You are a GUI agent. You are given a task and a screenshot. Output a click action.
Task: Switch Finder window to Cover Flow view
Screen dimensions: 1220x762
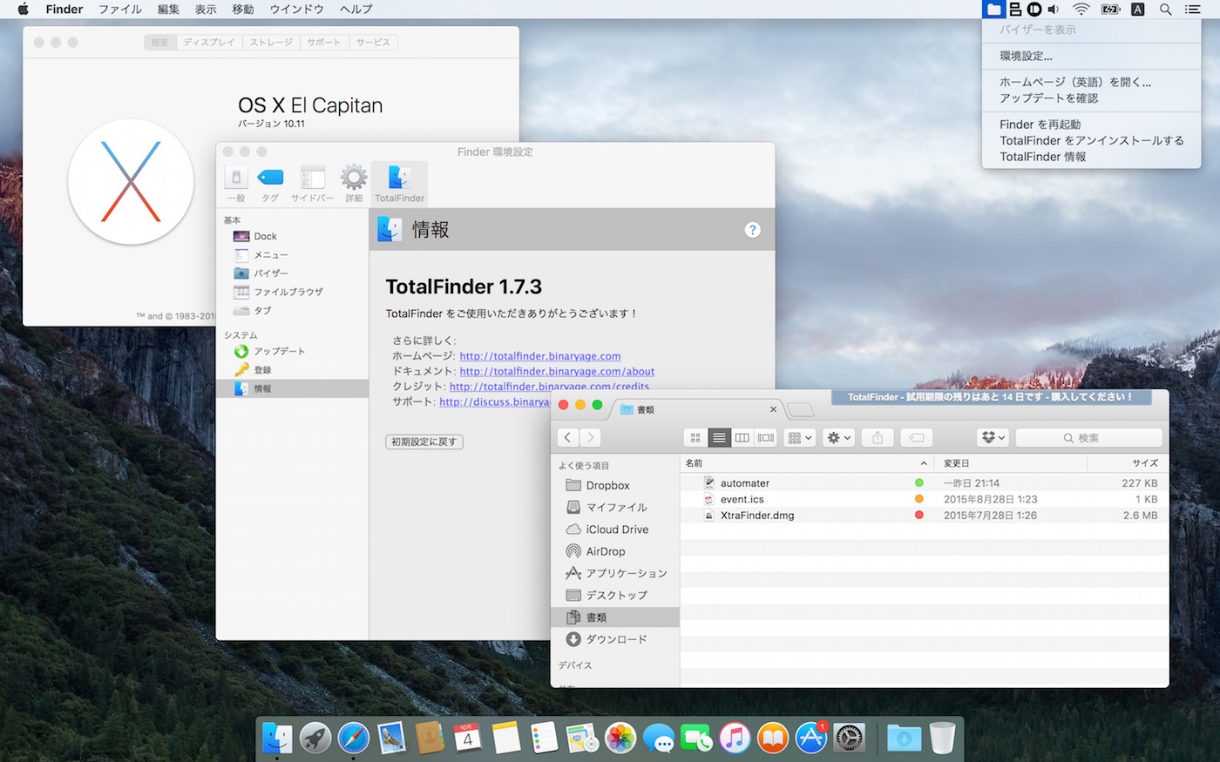coord(766,437)
